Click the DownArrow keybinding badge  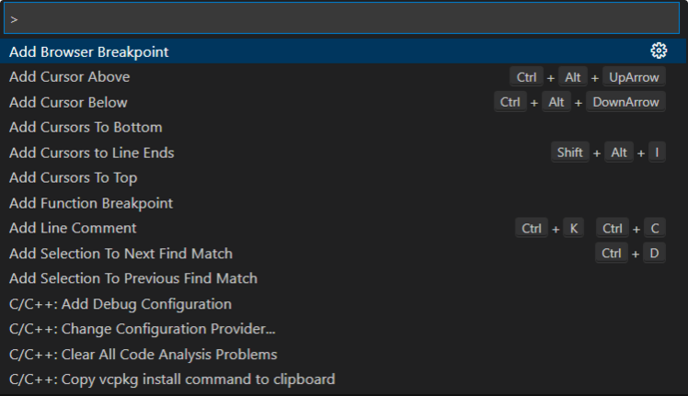(x=625, y=102)
